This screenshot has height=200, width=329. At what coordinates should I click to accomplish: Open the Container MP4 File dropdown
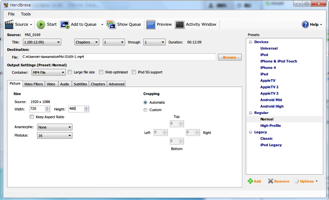pyautogui.click(x=48, y=72)
